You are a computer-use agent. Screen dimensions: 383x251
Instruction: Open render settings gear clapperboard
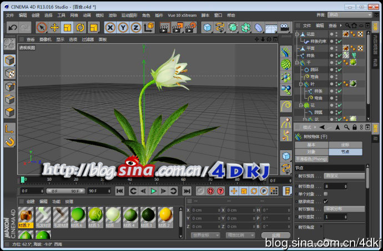coord(190,27)
